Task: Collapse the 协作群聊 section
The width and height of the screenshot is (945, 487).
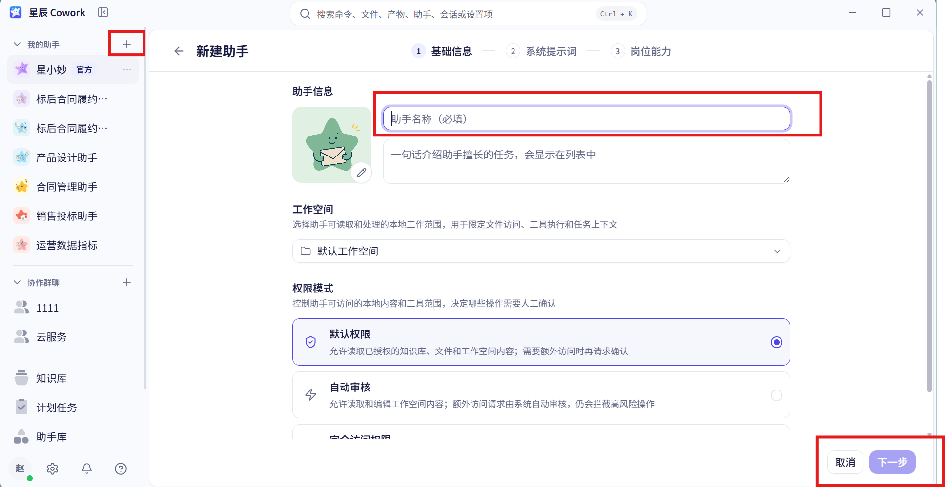Action: click(x=17, y=282)
